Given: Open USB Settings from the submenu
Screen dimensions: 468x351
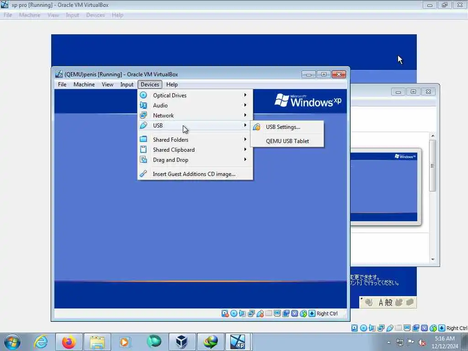Looking at the screenshot, I should 287,127.
